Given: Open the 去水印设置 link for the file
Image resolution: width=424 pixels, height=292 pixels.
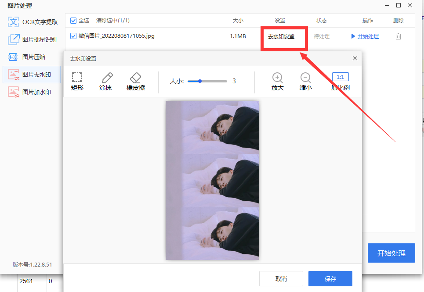Looking at the screenshot, I should pyautogui.click(x=281, y=36).
